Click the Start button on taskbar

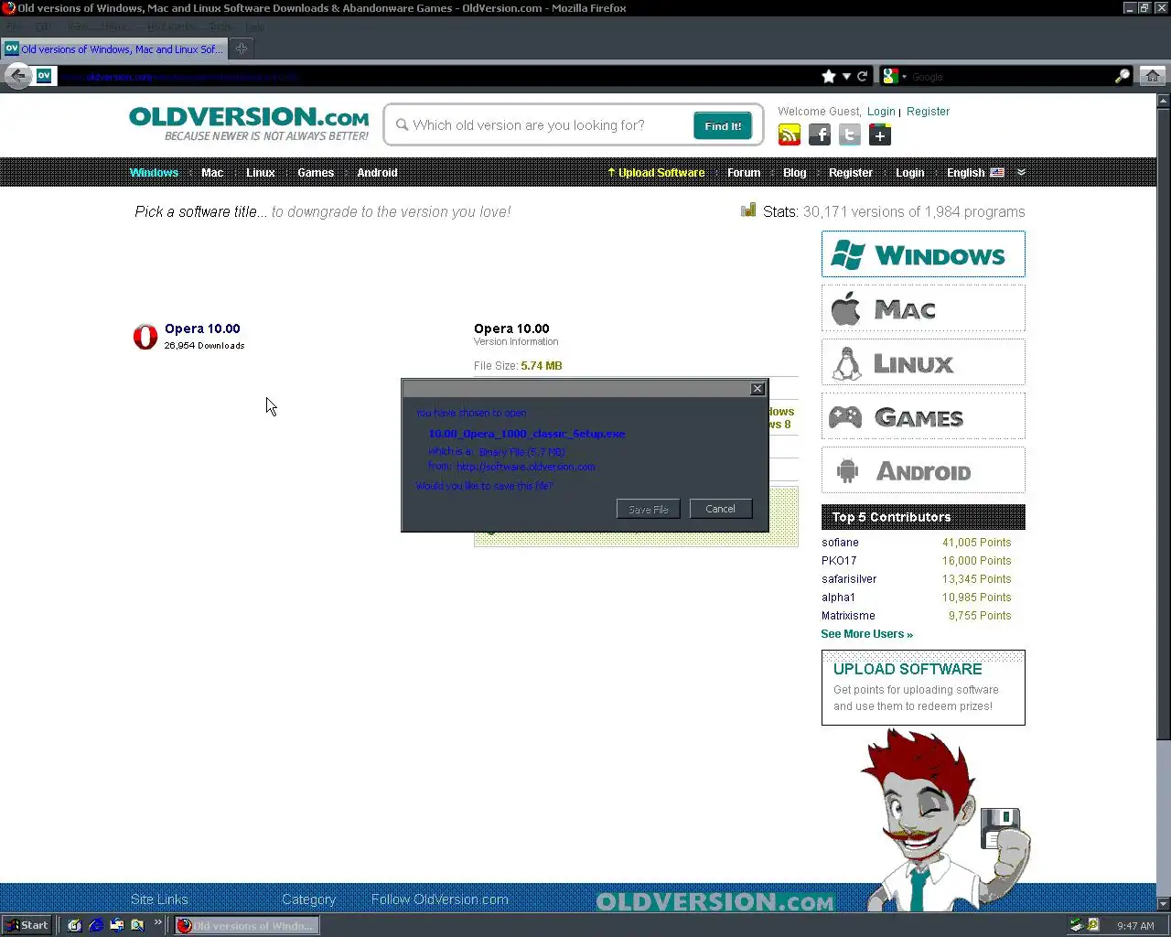(x=27, y=925)
